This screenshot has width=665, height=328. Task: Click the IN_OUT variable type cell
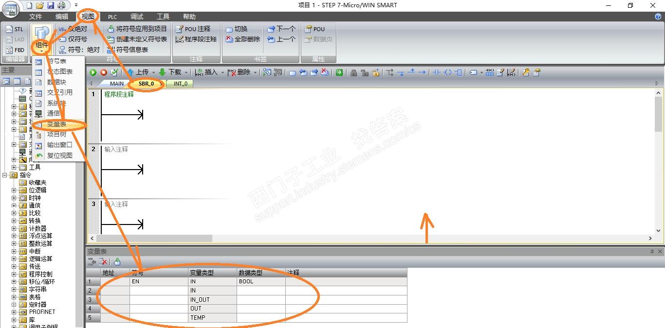tap(212, 299)
